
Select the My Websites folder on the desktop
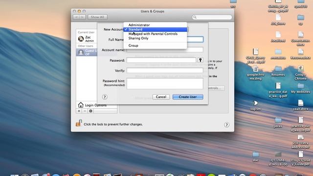point(300,86)
